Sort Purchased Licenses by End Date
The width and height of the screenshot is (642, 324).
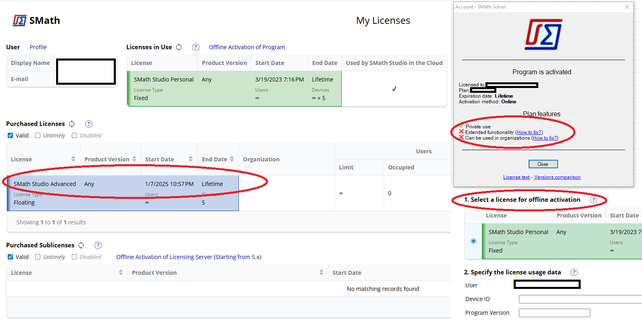(x=232, y=159)
